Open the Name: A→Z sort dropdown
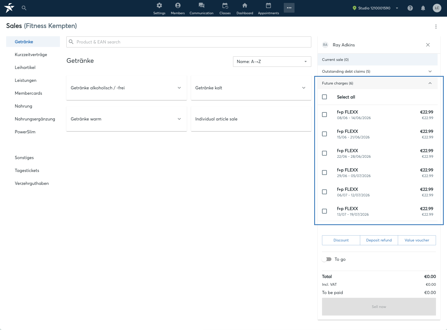 [x=272, y=61]
